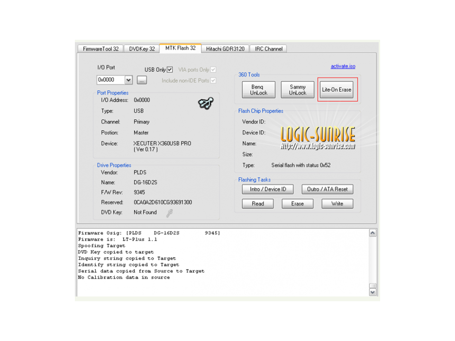Viewport: 455px width, 341px height.
Task: Toggle the Include non-IDE Ports checkbox
Action: tap(213, 81)
